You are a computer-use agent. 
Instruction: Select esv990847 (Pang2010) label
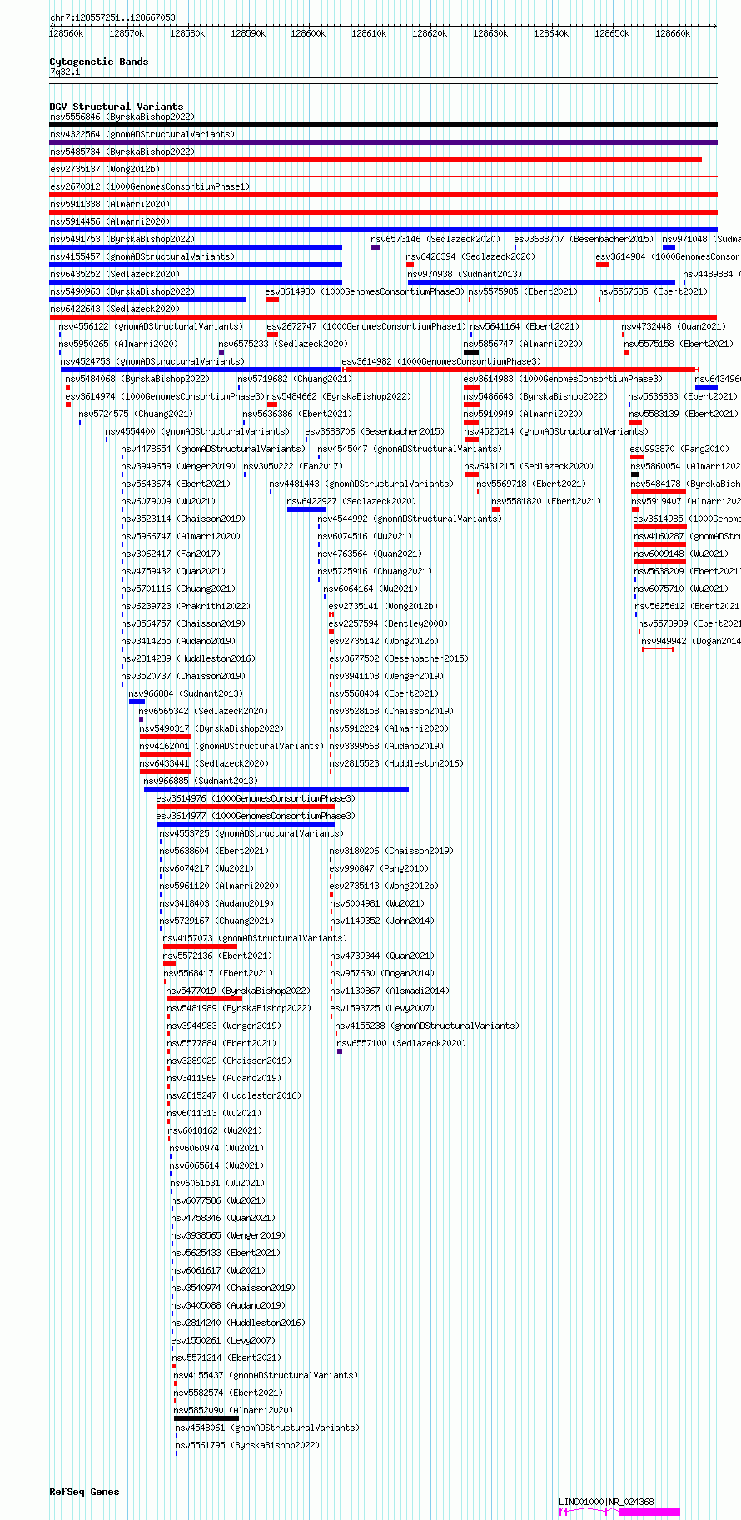(380, 869)
